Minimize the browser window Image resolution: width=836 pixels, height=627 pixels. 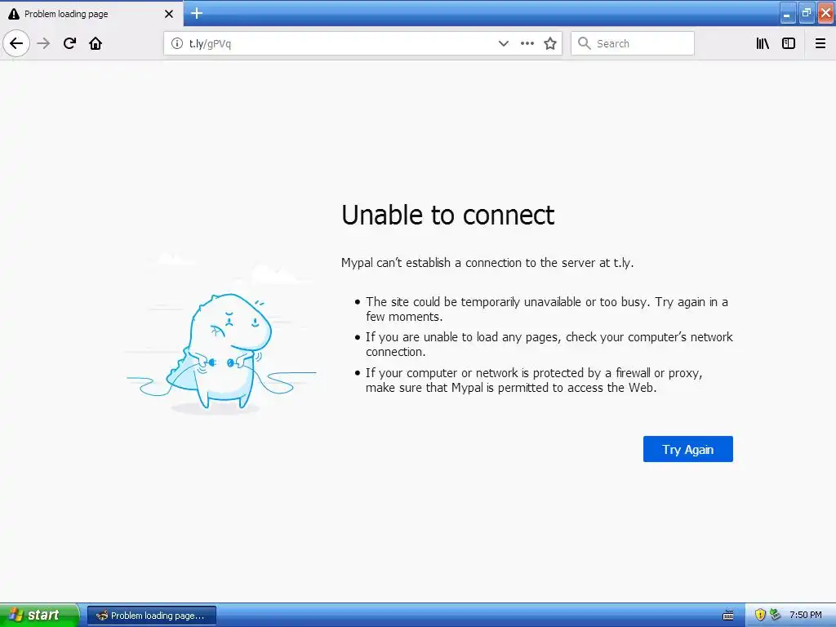tap(787, 13)
